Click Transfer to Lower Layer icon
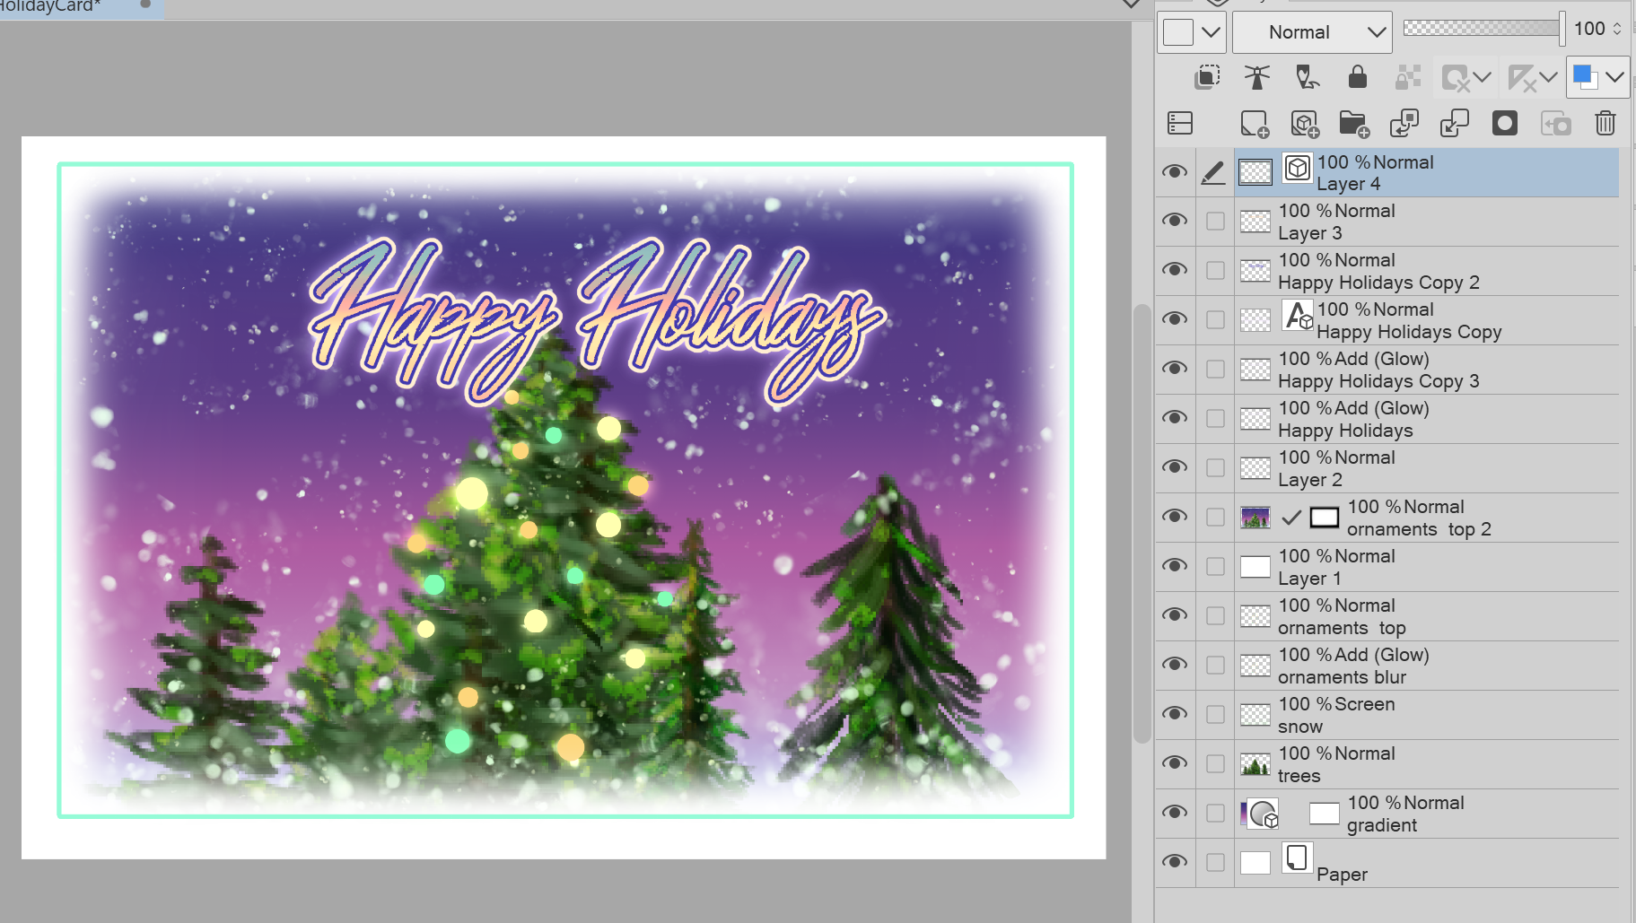 pyautogui.click(x=1404, y=123)
